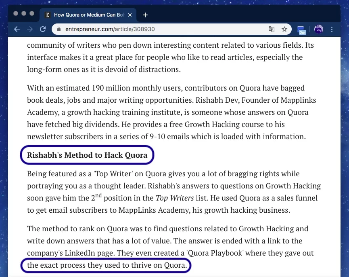Go forward using the forward arrow
This screenshot has height=277, width=349.
click(29, 29)
